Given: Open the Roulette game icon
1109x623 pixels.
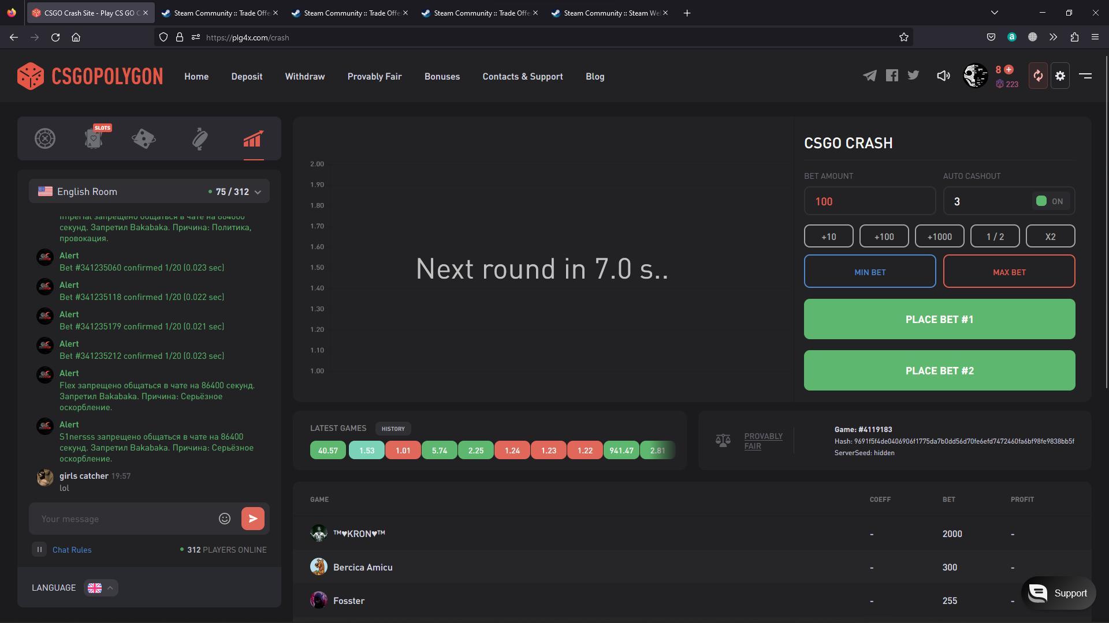Looking at the screenshot, I should (45, 138).
